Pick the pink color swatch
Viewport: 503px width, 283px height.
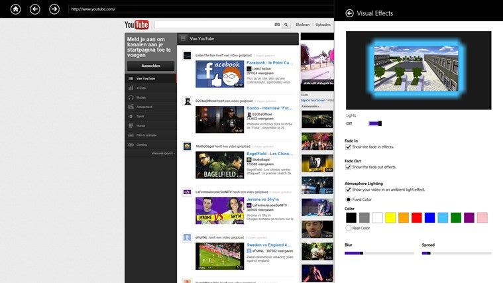click(482, 217)
